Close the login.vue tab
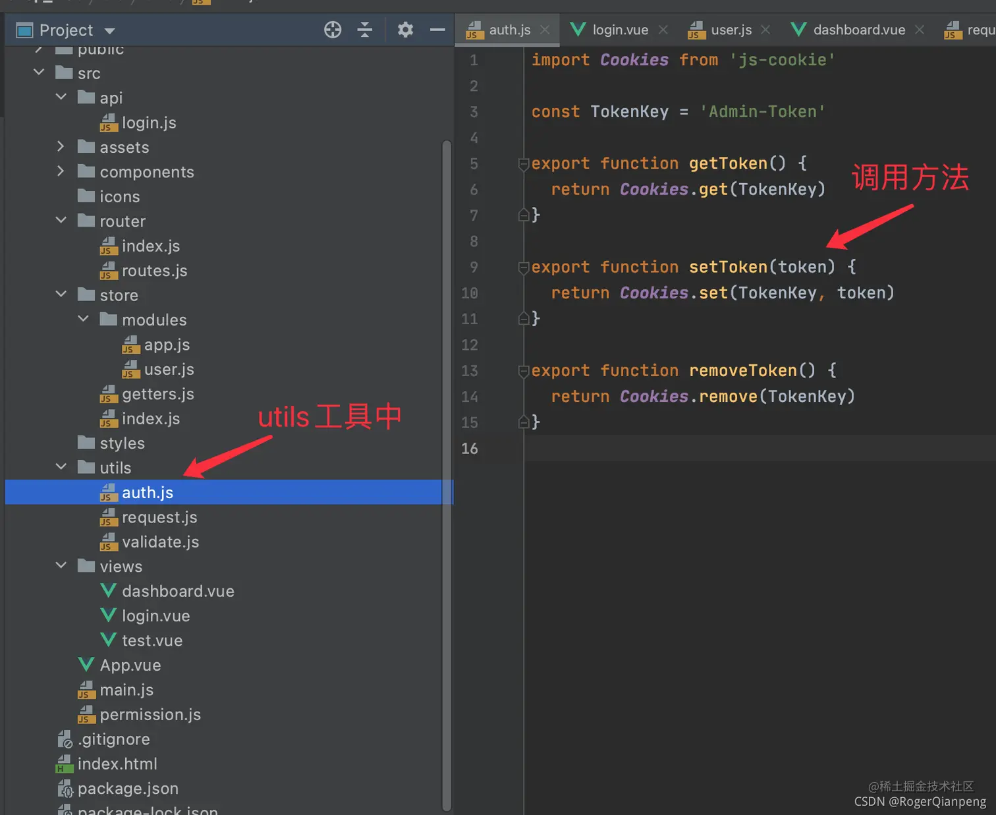This screenshot has width=996, height=815. point(663,30)
